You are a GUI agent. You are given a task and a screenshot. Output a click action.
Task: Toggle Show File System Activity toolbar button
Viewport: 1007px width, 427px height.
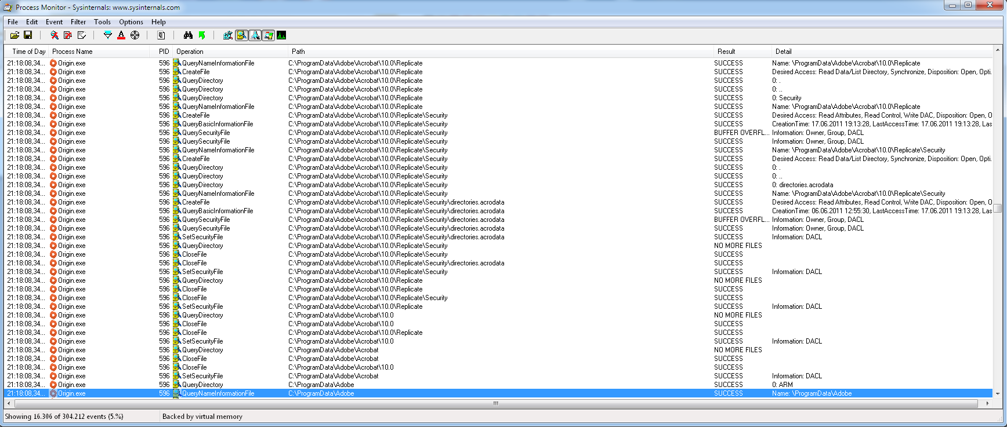click(x=241, y=35)
